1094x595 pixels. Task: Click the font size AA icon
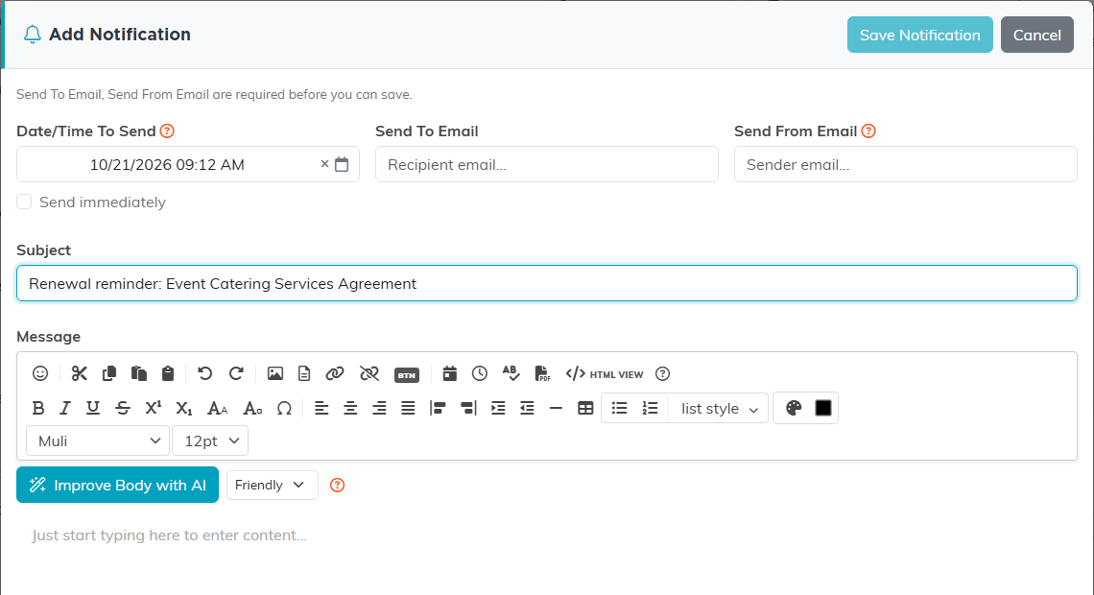pos(217,408)
